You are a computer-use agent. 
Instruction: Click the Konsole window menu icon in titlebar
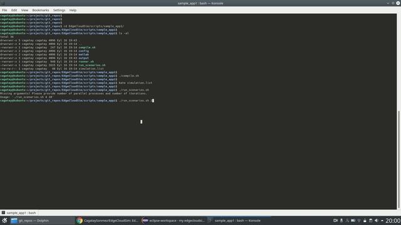(3, 3)
